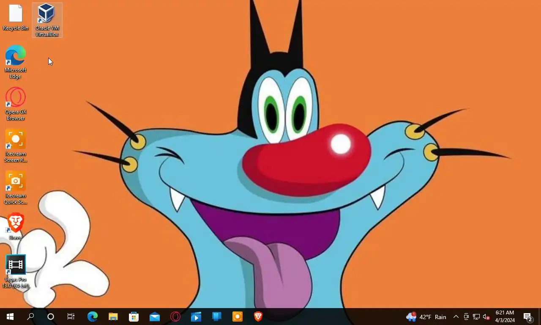
Task: Launch Icecream Screen Recorder from taskbar
Action: (x=238, y=317)
